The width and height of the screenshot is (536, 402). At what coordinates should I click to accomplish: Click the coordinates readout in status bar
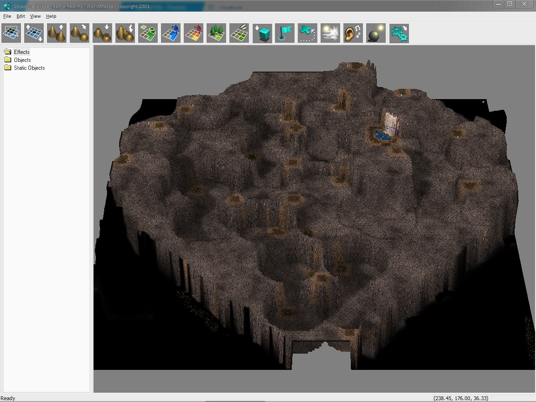click(x=461, y=398)
